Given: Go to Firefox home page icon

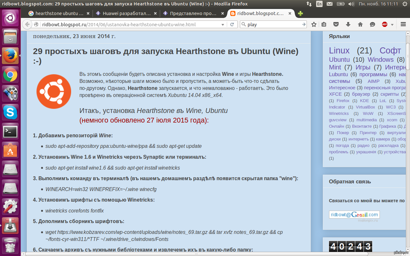Looking at the screenshot, I should [x=360, y=25].
